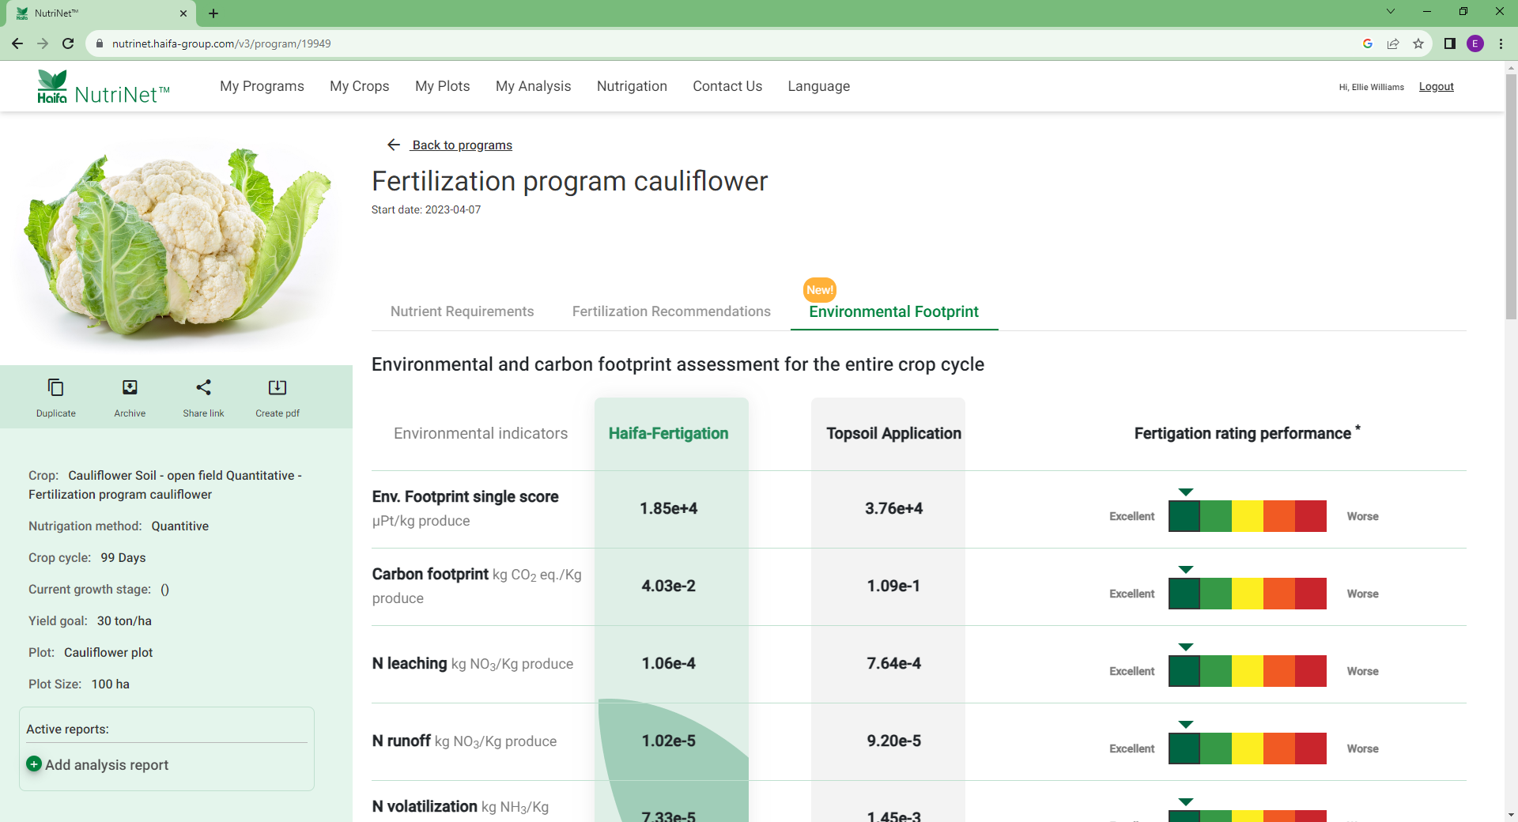
Task: Bookmark this page with the star icon
Action: point(1418,43)
